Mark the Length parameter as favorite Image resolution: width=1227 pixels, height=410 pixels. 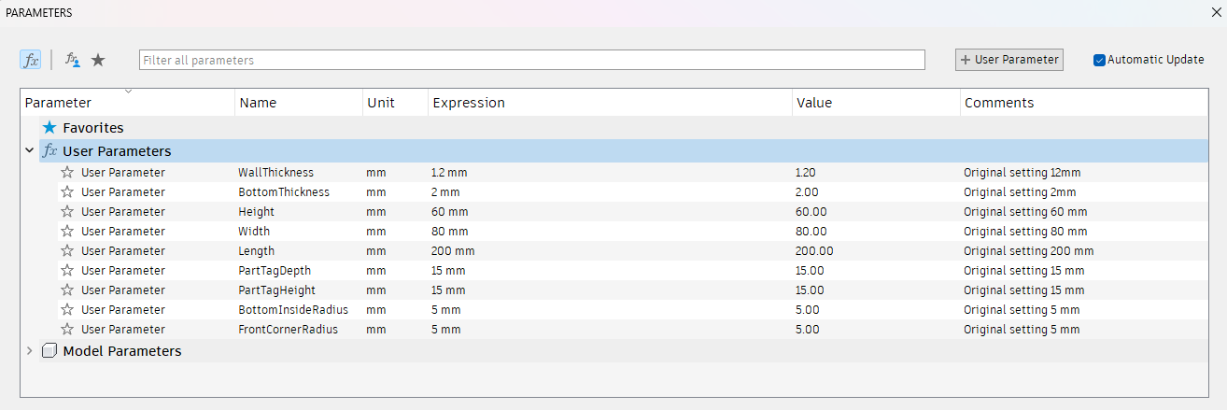67,251
